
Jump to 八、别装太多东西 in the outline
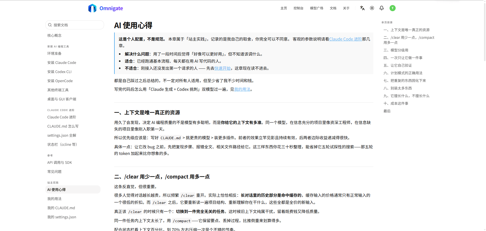coord(398,88)
